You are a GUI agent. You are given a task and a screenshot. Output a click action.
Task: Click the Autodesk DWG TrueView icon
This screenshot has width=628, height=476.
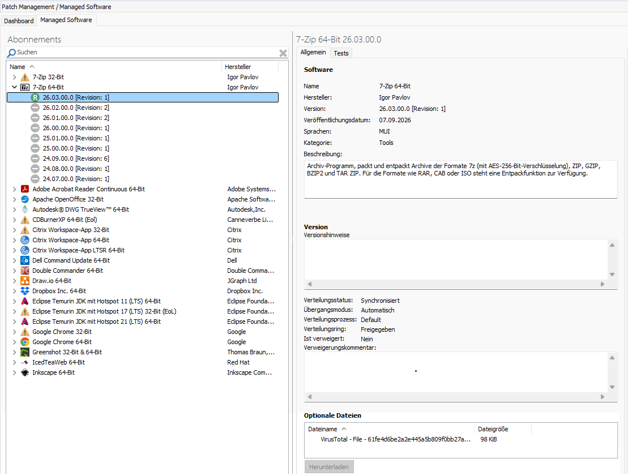tap(25, 209)
